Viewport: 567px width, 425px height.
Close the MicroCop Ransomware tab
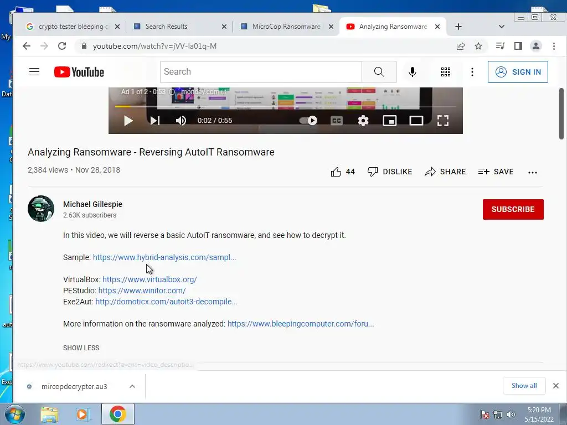[331, 27]
